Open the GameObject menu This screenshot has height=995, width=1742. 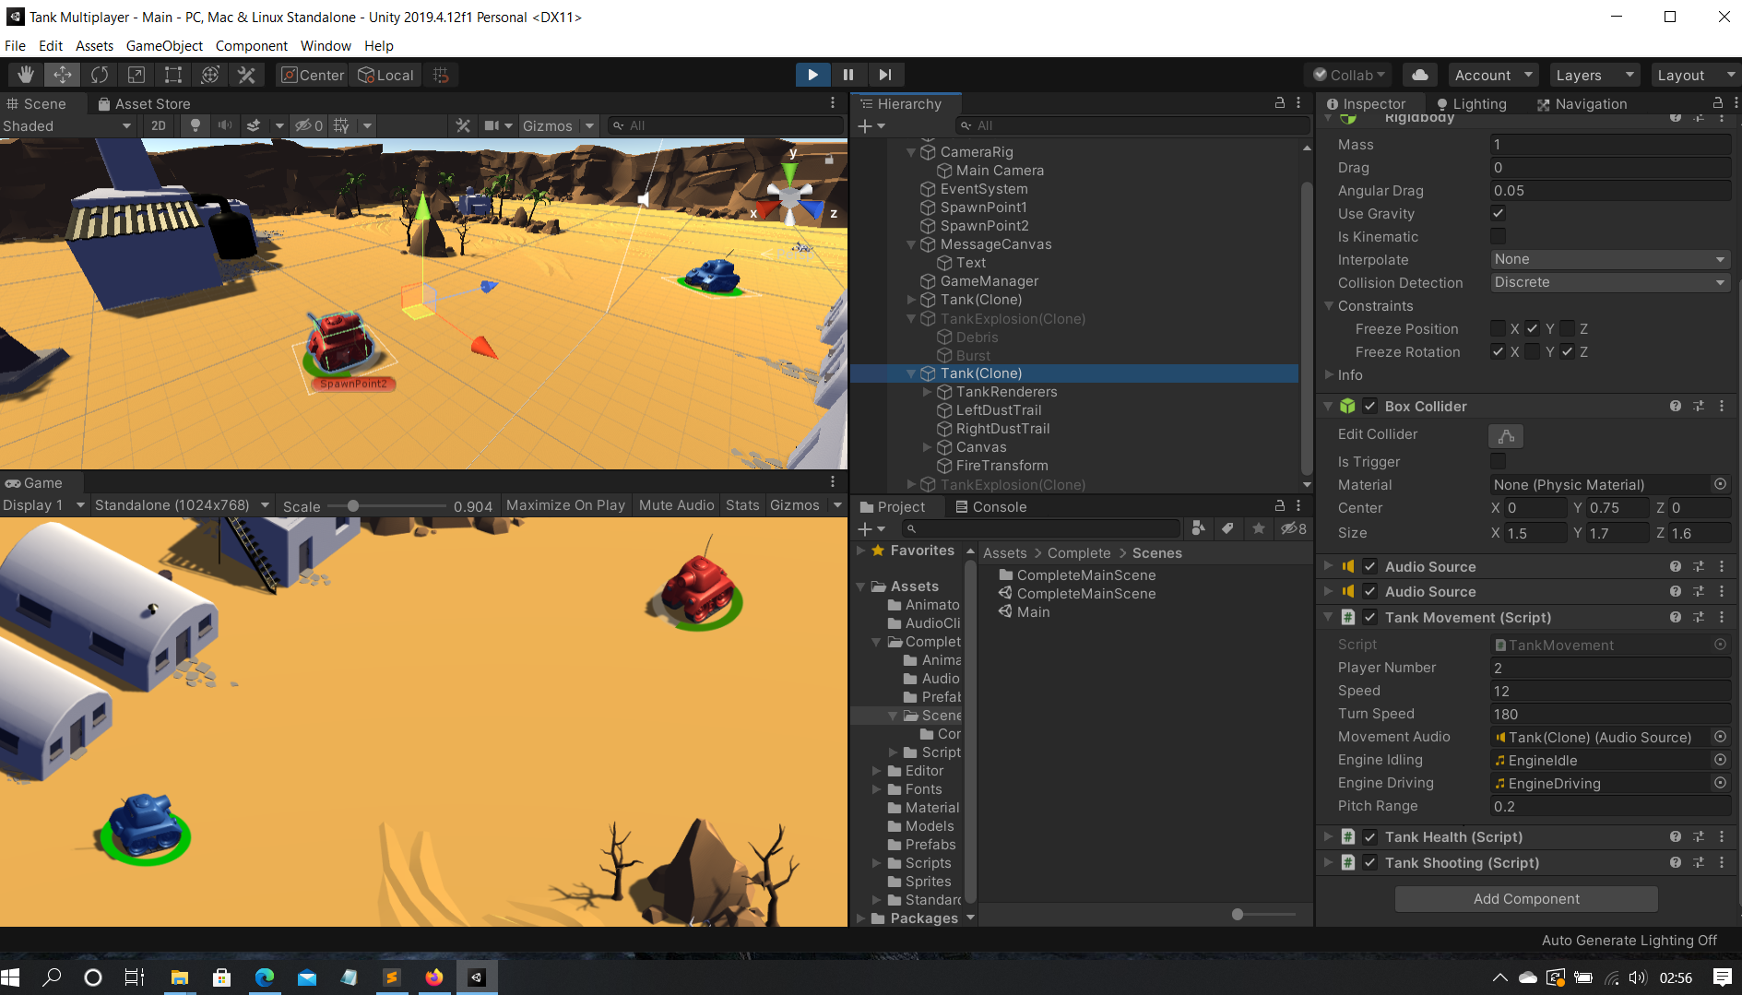pos(164,45)
